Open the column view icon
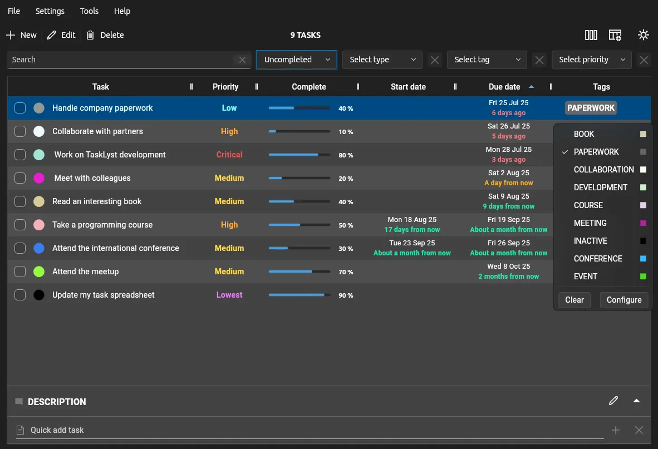 pos(591,35)
